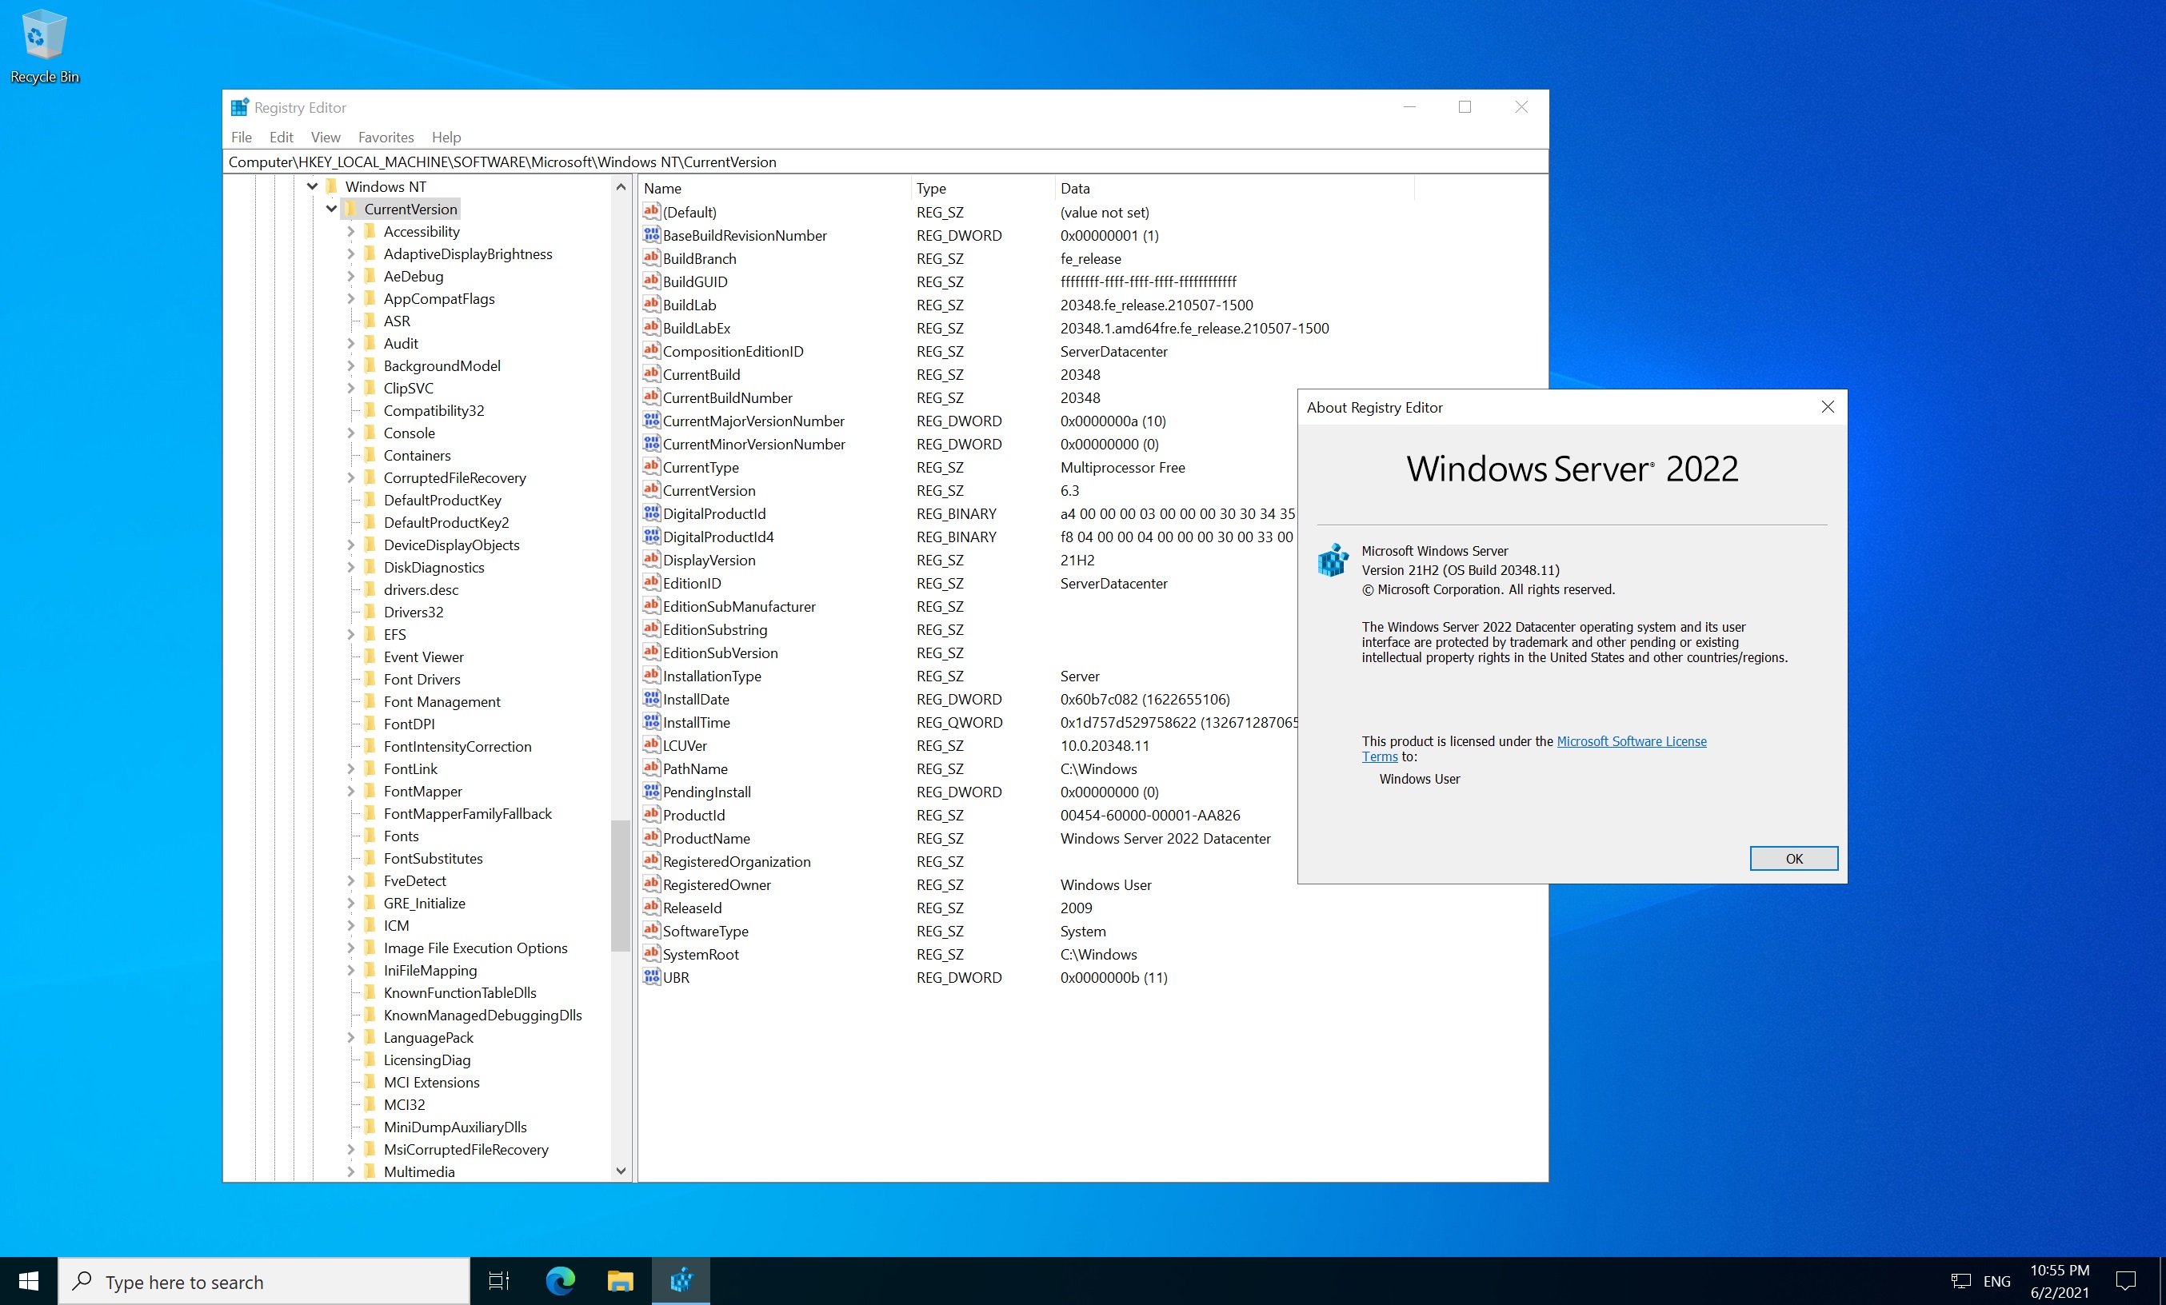The height and width of the screenshot is (1305, 2166).
Task: Click the BuildLab string value icon
Action: pyautogui.click(x=650, y=304)
